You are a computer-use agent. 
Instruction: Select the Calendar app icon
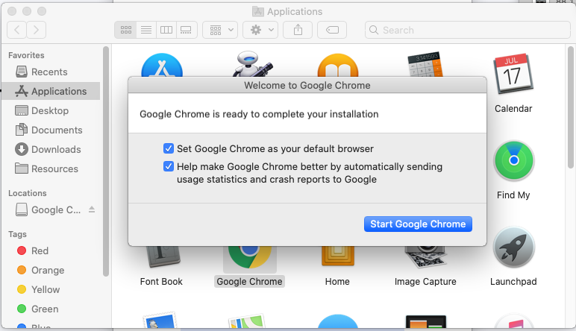click(513, 75)
